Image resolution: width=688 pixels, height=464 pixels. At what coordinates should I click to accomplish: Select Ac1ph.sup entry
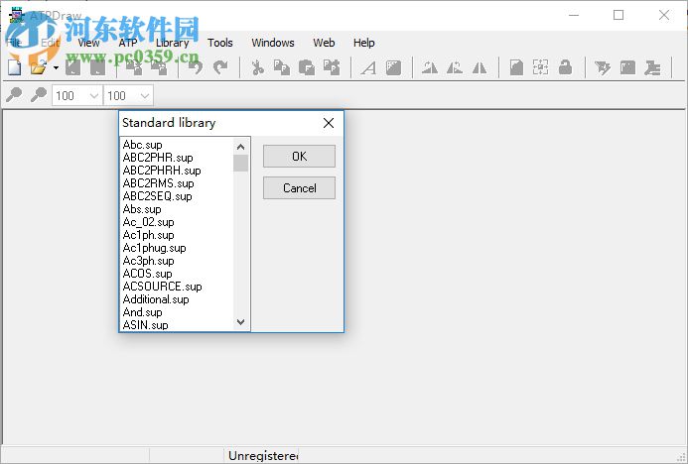click(148, 235)
